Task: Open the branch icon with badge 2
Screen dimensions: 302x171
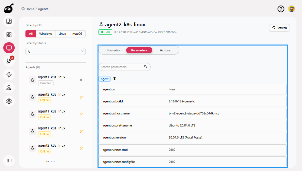Action: 9,61
